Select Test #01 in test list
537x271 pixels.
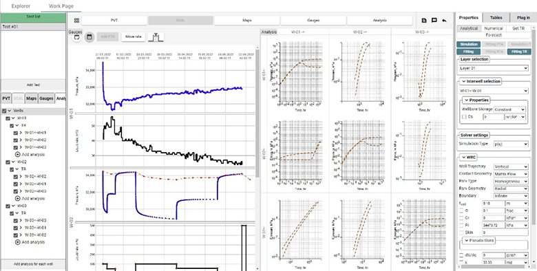pos(33,27)
